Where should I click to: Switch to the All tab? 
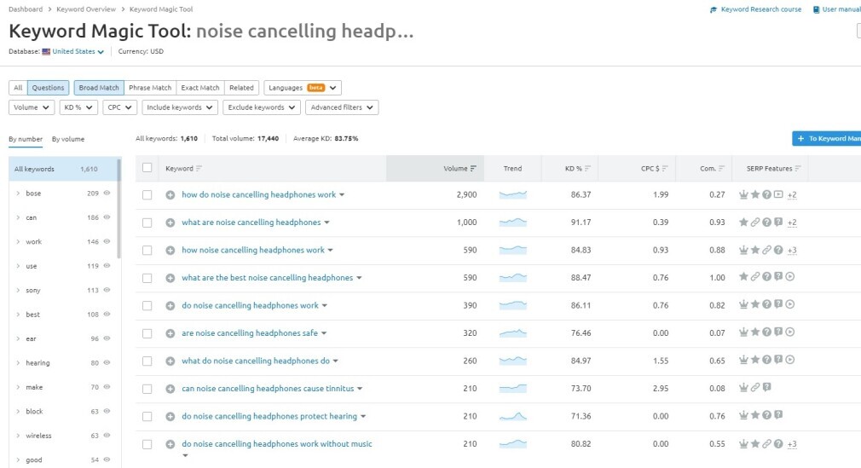click(18, 88)
